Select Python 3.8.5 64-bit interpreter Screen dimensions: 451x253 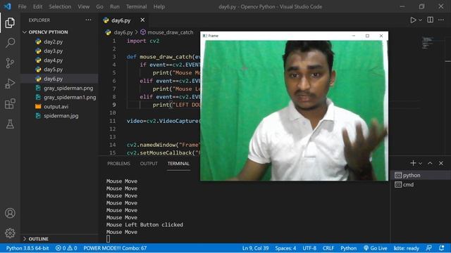(27, 248)
